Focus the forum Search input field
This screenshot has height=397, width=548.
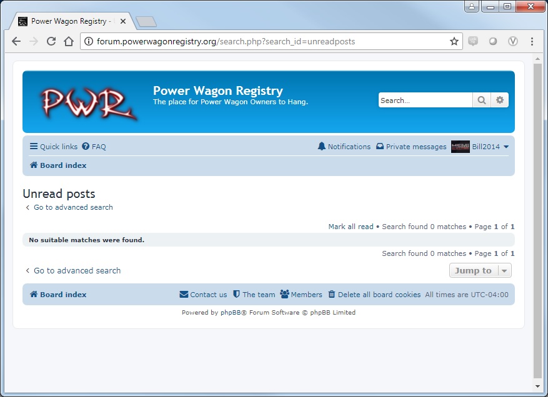click(x=426, y=100)
